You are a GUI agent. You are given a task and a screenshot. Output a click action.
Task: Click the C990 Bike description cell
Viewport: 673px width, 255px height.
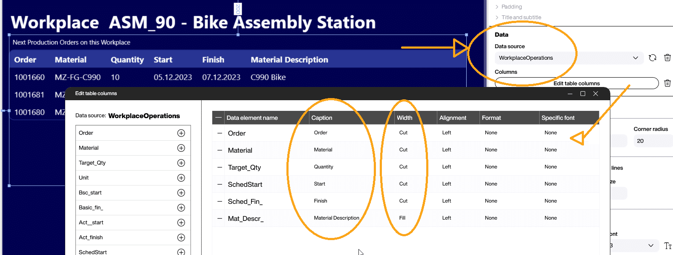pos(268,77)
